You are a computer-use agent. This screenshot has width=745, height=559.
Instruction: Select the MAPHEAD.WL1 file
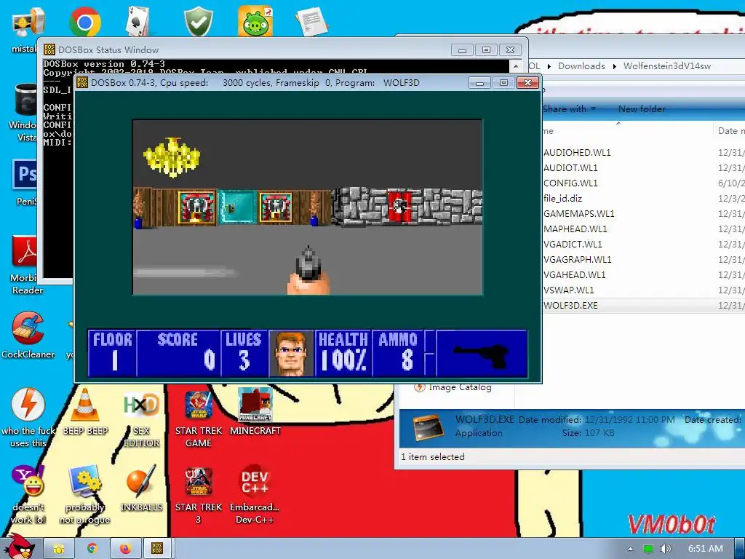click(x=575, y=229)
